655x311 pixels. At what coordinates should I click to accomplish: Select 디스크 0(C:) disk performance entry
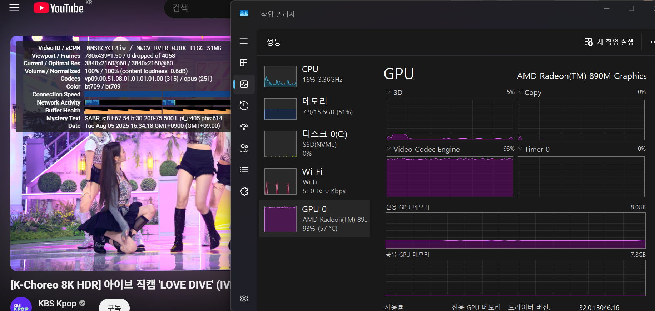(314, 143)
